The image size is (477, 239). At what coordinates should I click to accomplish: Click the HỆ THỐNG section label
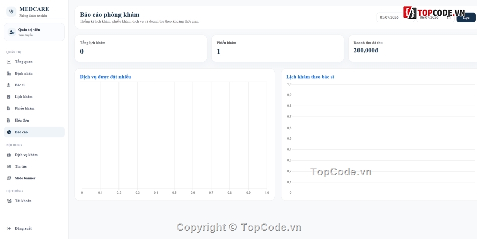tap(14, 191)
